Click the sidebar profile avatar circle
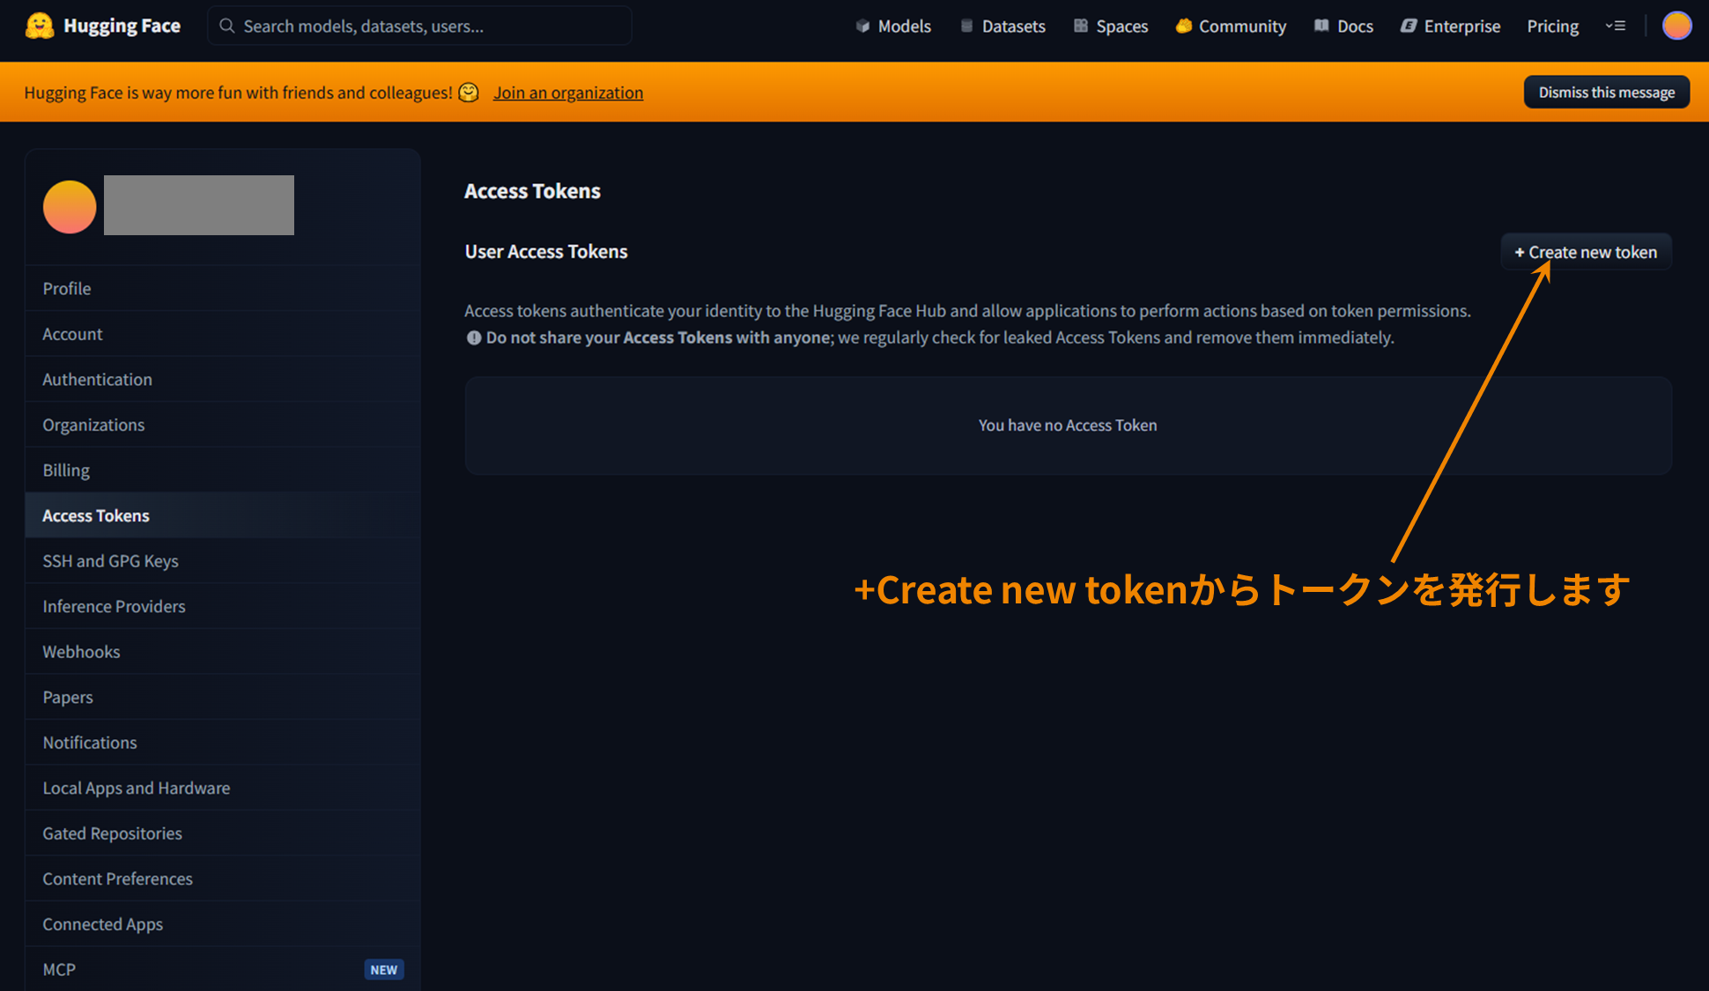Screen dimensions: 1709x991 pos(70,207)
